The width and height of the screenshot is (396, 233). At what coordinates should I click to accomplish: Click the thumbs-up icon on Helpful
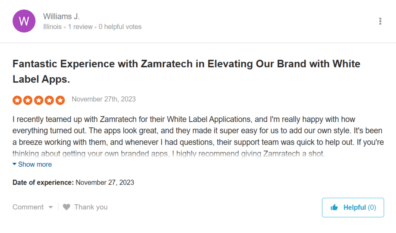tap(334, 208)
